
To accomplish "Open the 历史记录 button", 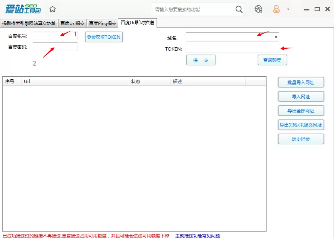I will (x=301, y=139).
